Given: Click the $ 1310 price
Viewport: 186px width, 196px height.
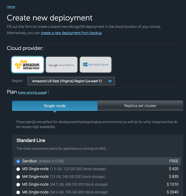Looking at the screenshot, I should coord(173,184).
